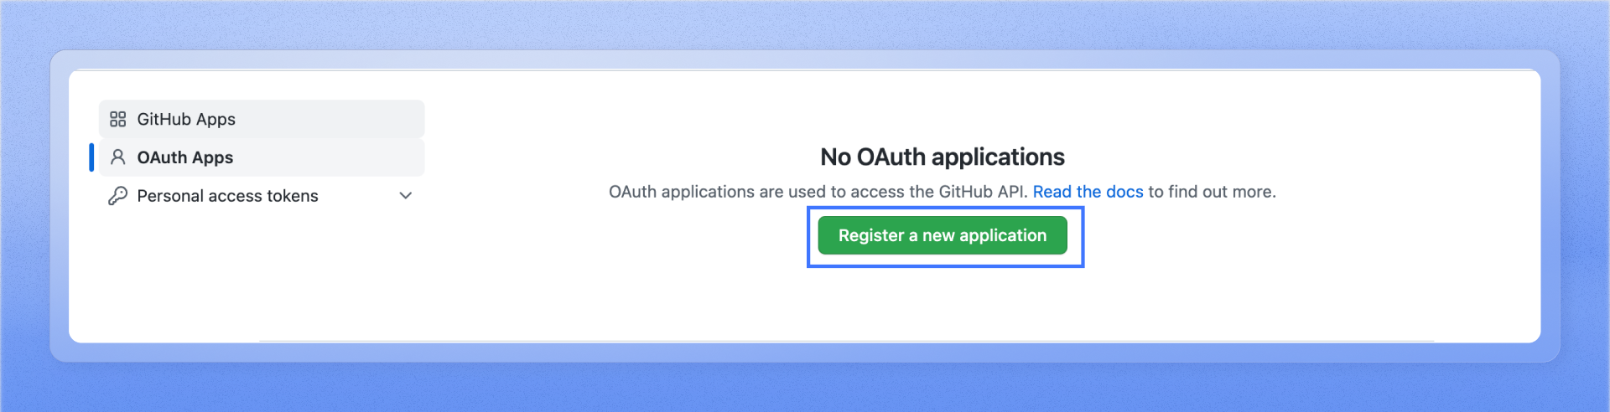Image resolution: width=1610 pixels, height=412 pixels.
Task: Click the GitHub Apps grid icon
Action: (x=118, y=119)
